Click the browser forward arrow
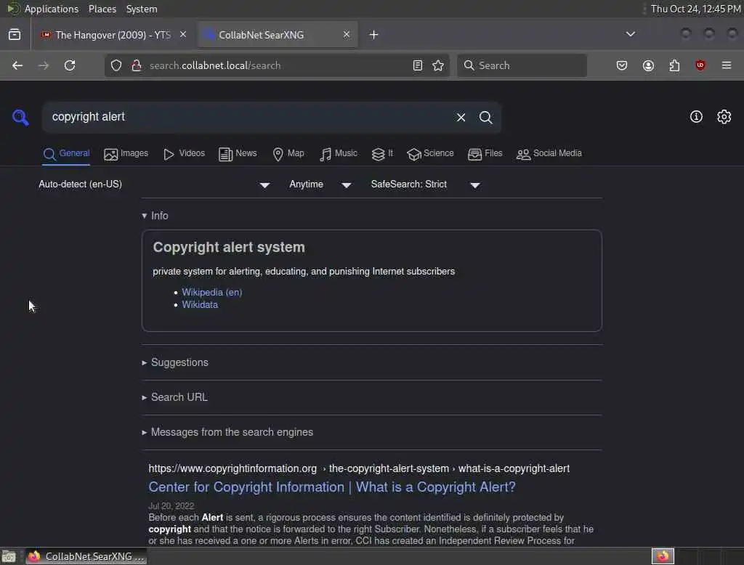 pos(43,65)
